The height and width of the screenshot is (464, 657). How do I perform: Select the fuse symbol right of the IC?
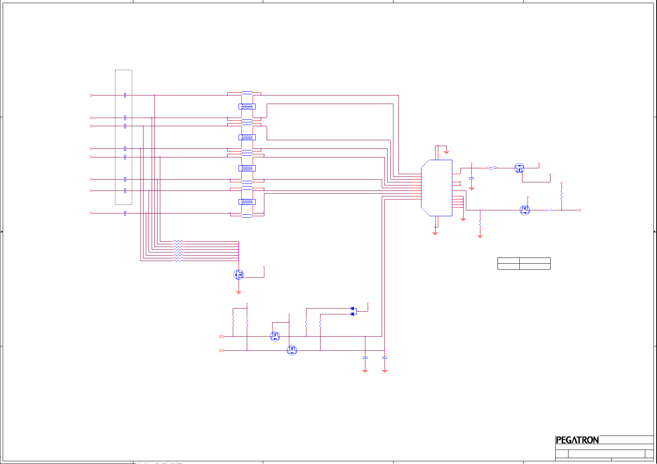pyautogui.click(x=492, y=168)
